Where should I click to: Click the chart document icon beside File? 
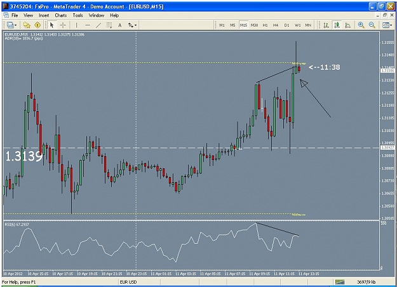pos(6,15)
